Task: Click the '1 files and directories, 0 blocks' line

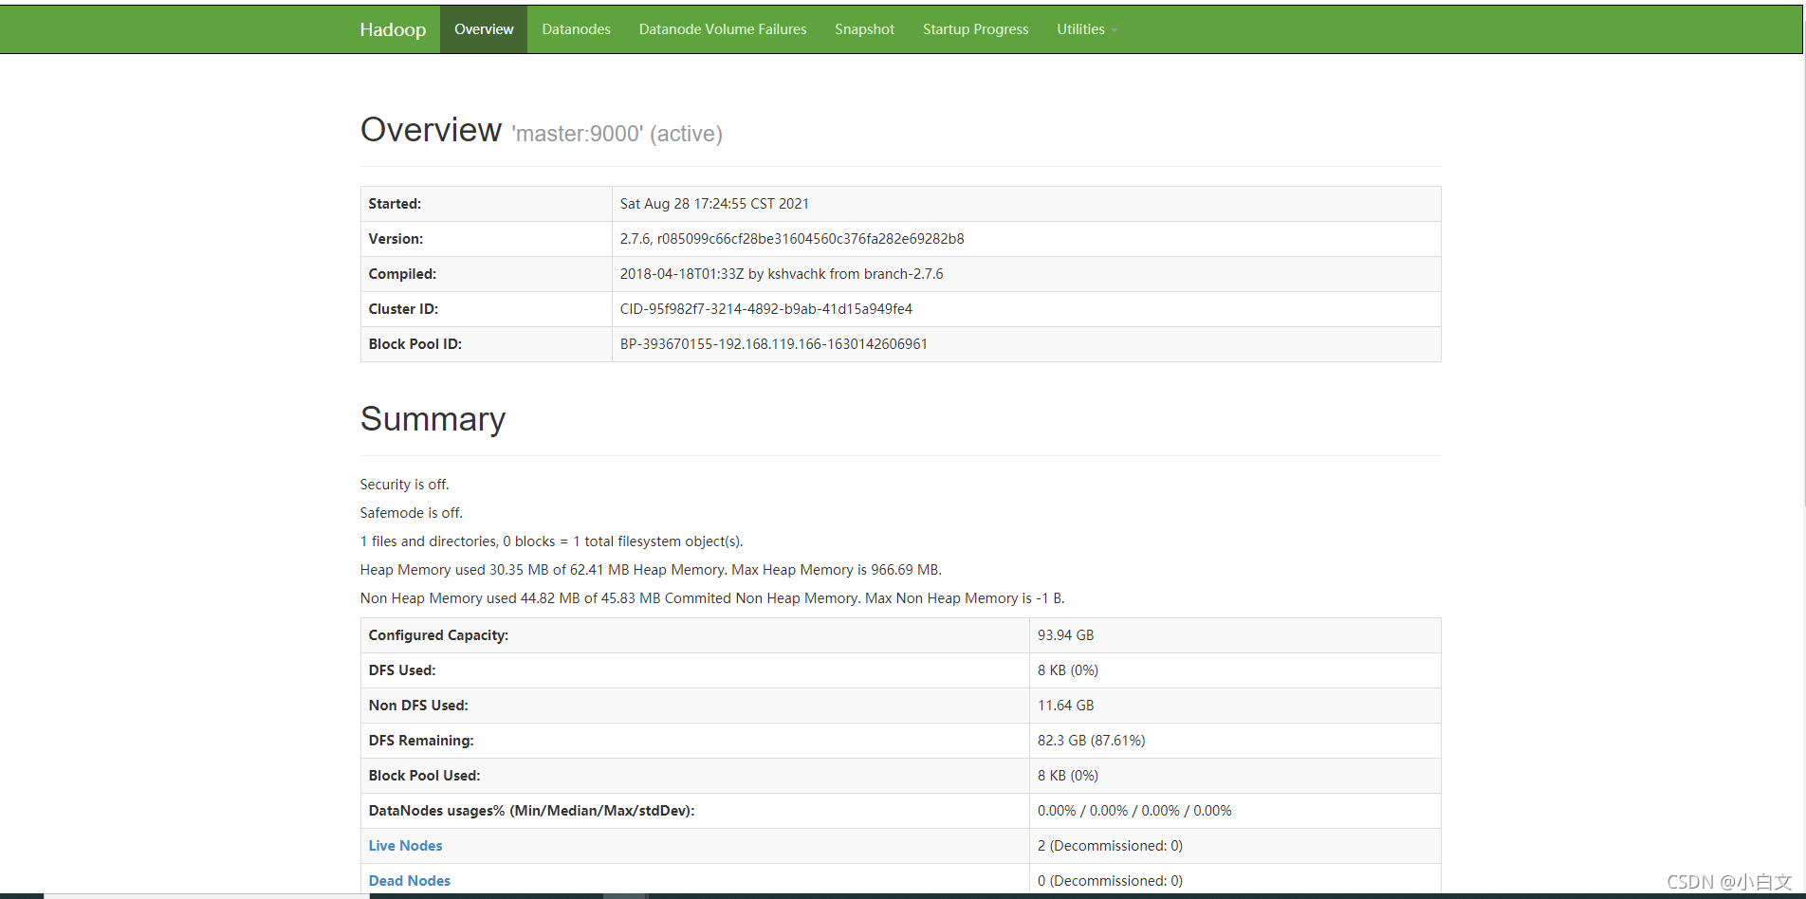Action: [551, 541]
